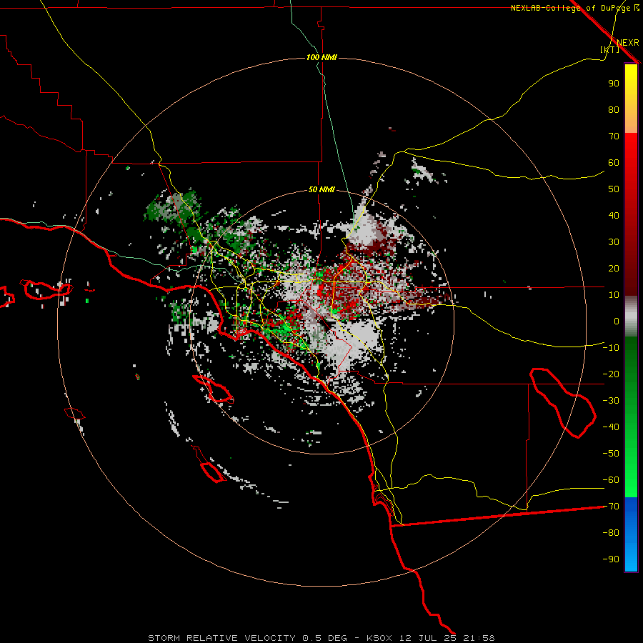
Task: Click the 0 scale value
Action: [617, 321]
